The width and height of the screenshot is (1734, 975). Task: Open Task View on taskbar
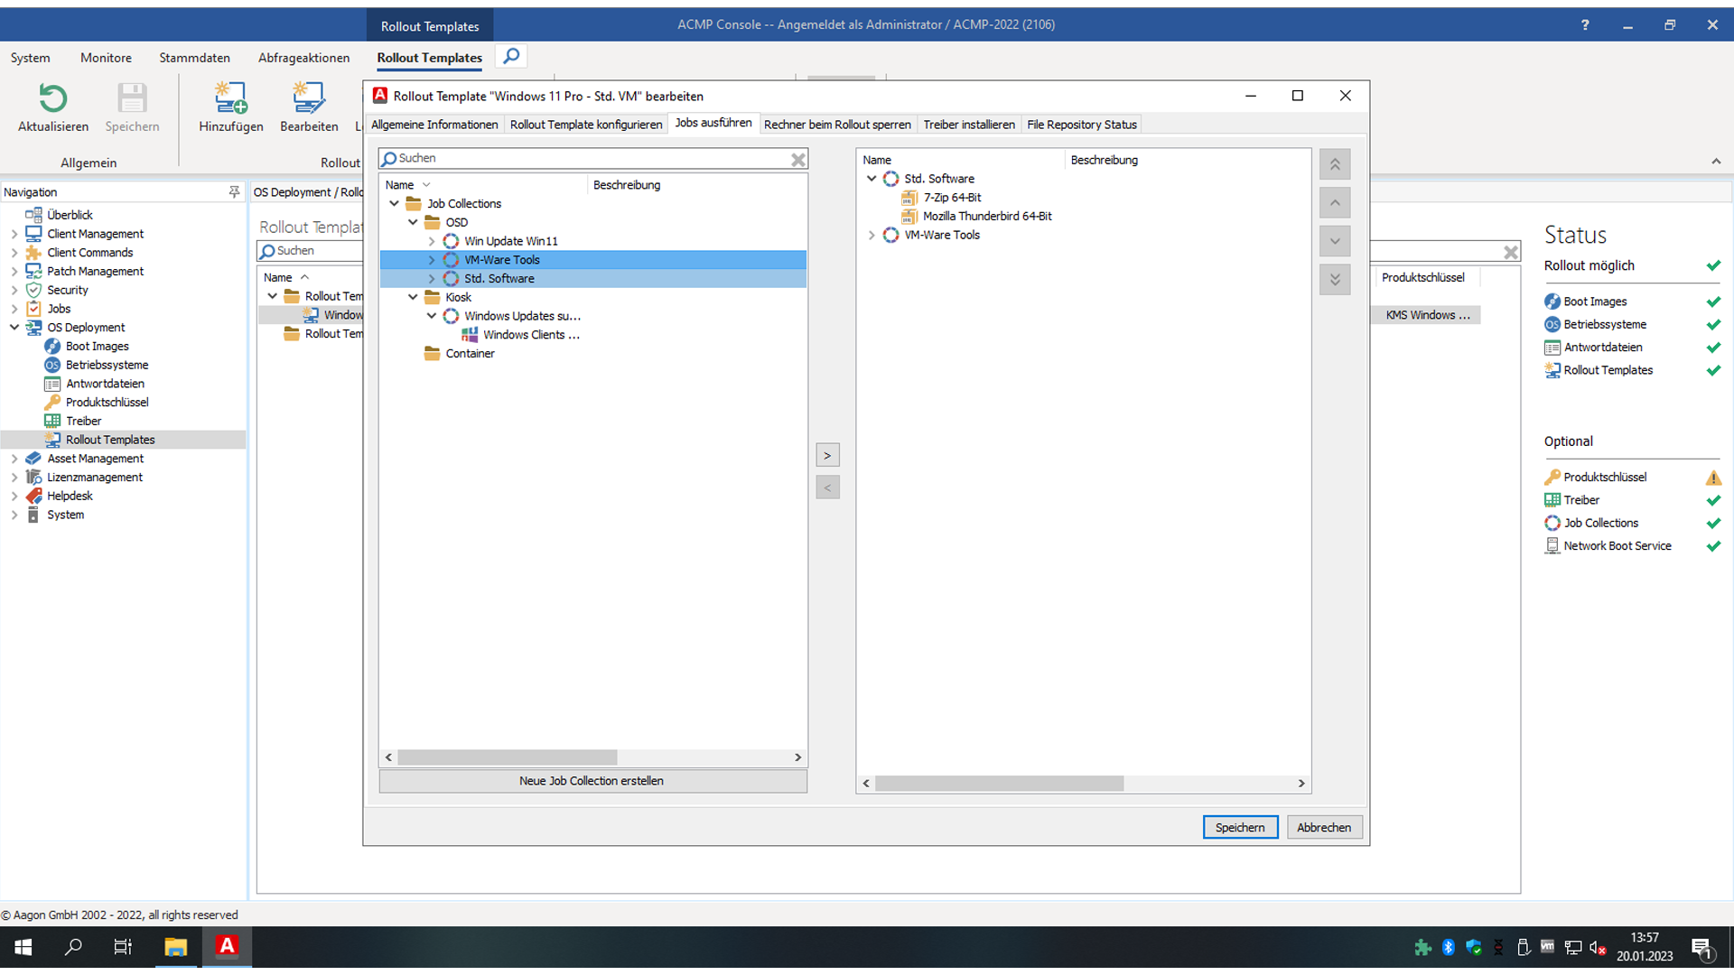point(123,947)
